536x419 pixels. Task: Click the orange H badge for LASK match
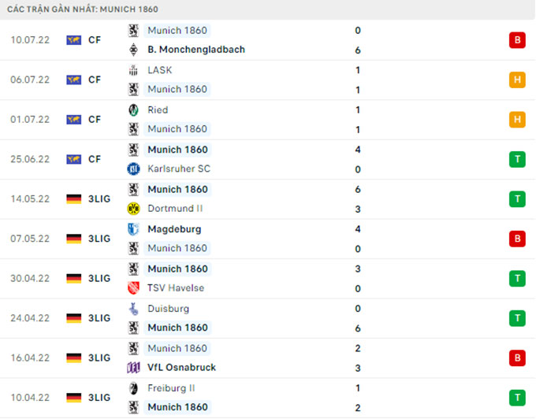517,80
